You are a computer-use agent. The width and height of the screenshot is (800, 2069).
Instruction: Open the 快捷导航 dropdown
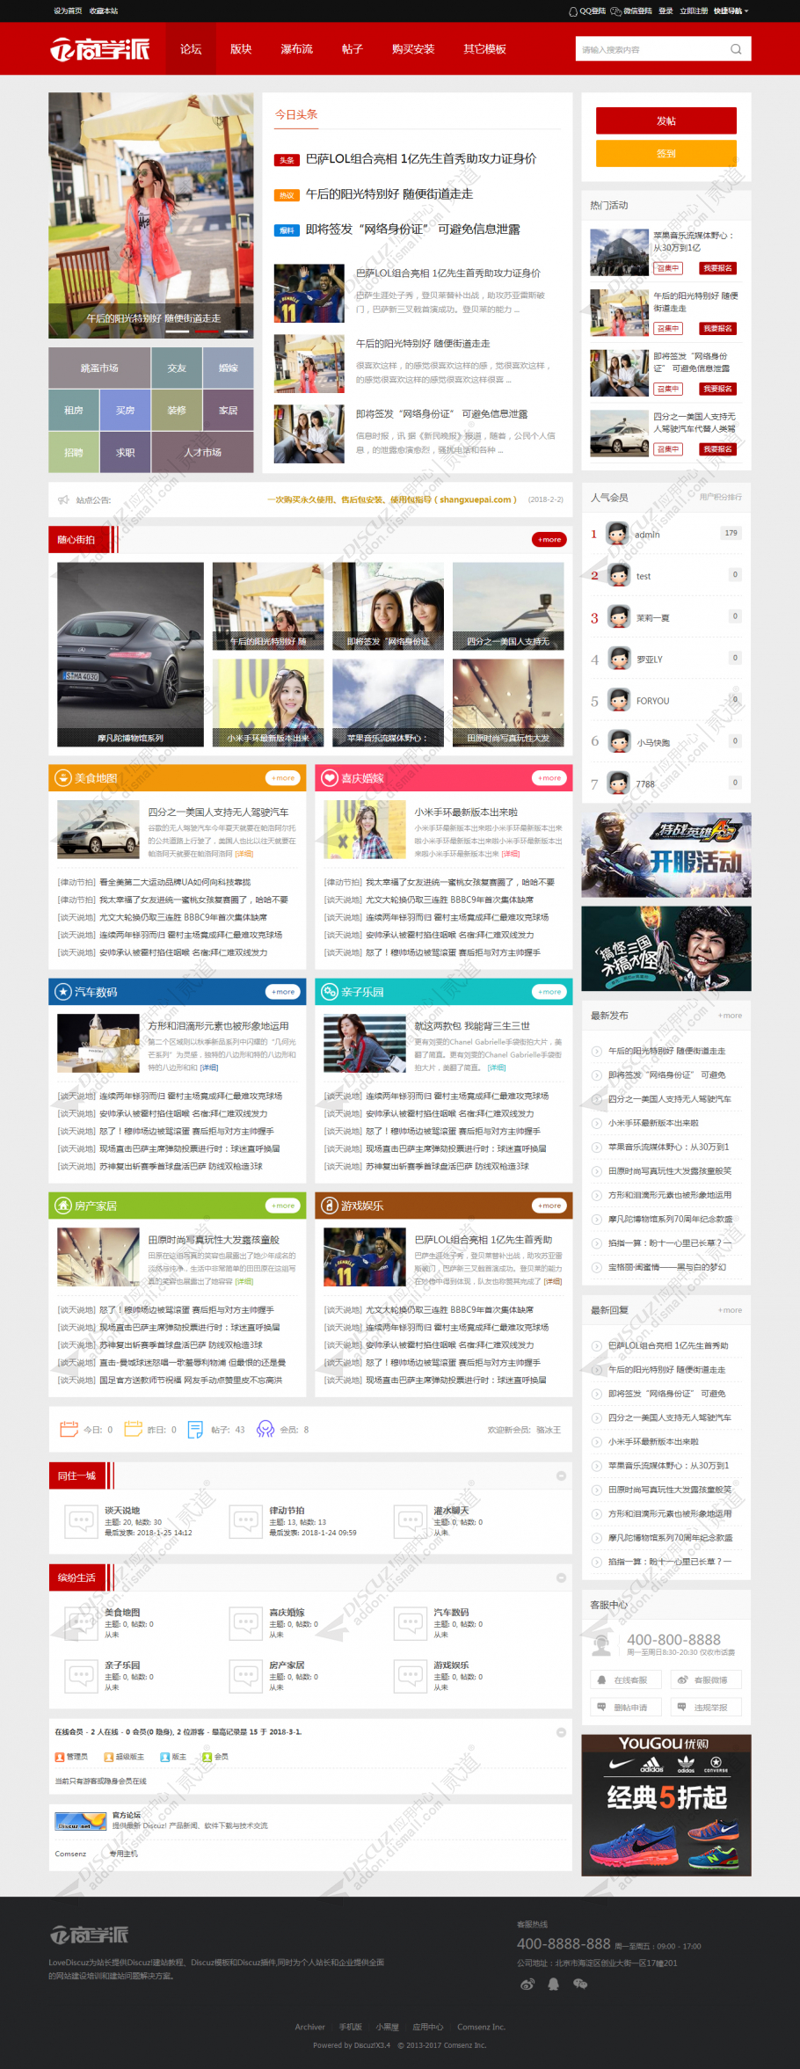(731, 11)
